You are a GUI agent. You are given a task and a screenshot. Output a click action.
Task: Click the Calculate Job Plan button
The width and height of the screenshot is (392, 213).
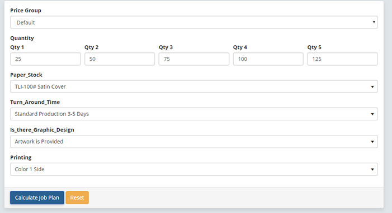pos(37,198)
